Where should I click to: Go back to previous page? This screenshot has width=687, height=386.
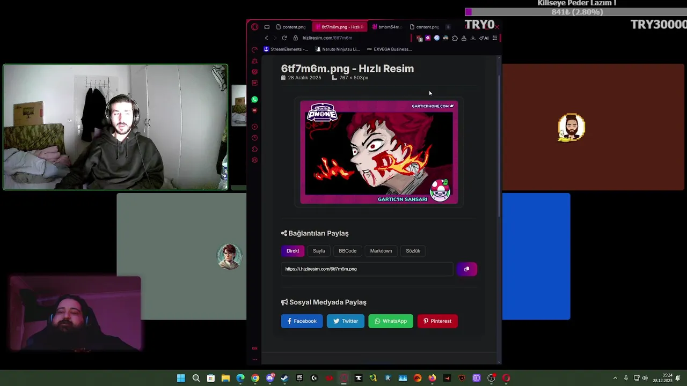click(266, 38)
